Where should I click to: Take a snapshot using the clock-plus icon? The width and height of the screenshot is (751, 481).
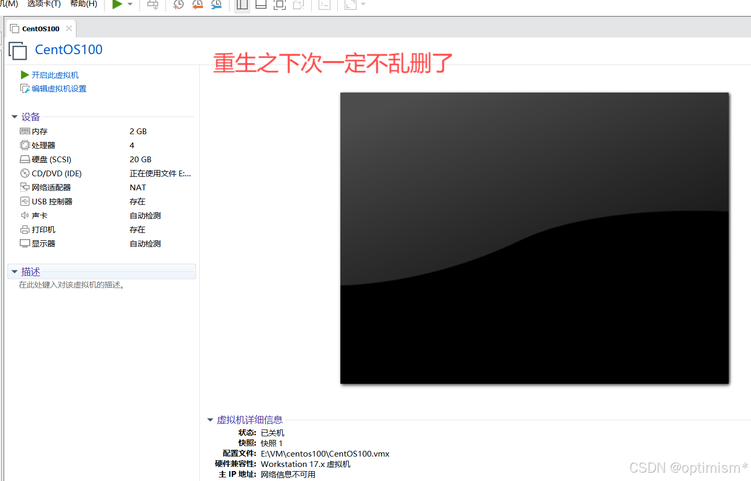179,5
